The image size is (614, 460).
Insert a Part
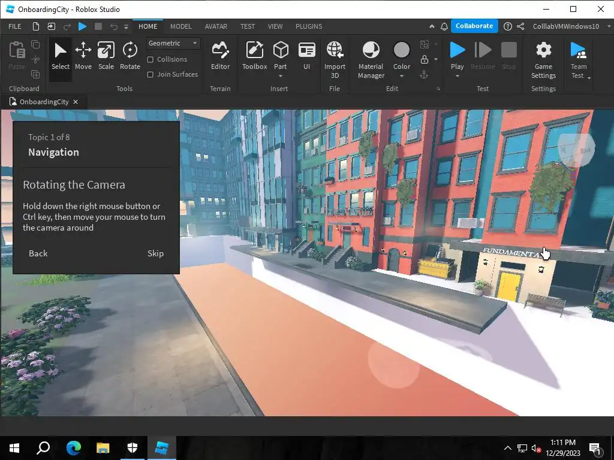[x=281, y=55]
